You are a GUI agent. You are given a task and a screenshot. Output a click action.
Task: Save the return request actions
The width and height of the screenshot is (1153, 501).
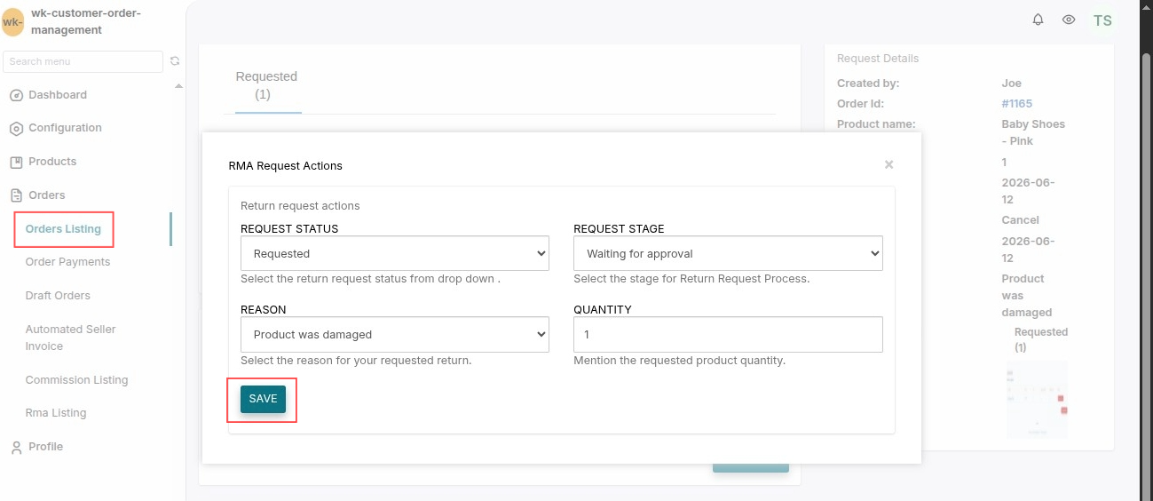tap(263, 399)
